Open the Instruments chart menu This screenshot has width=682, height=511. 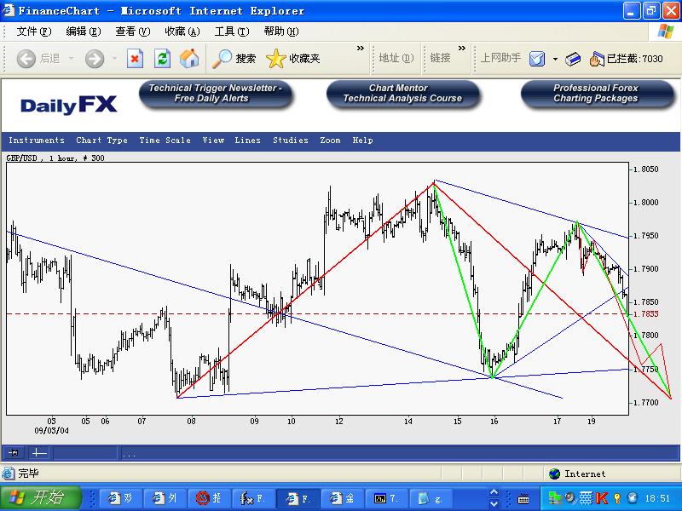36,141
